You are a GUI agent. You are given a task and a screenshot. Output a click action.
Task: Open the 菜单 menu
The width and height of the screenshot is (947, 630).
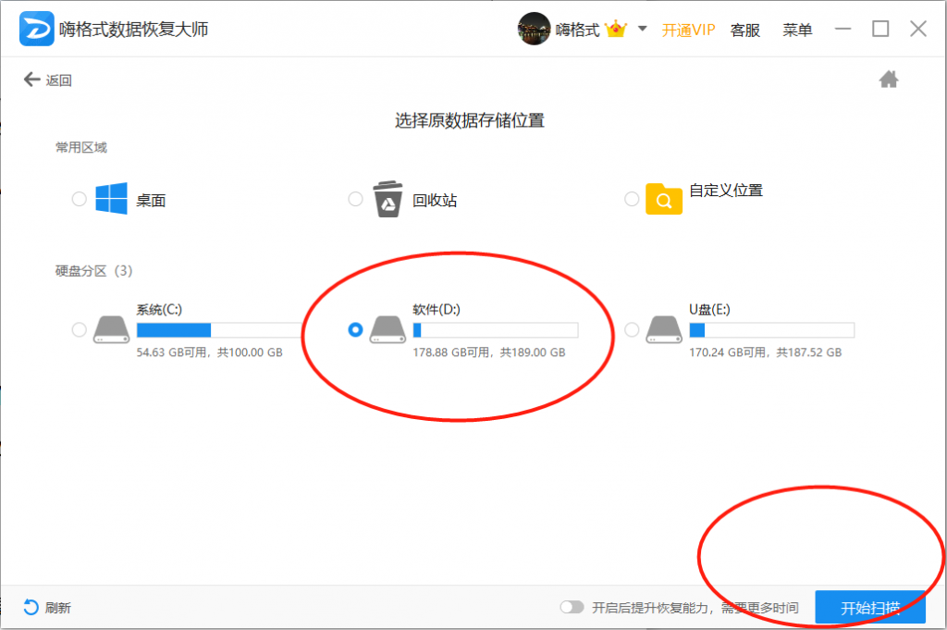pos(797,30)
